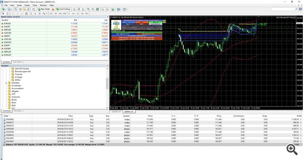Screen dimensions: 303x160
Task: Open the Periods clock icon
Action: click(x=118, y=9)
